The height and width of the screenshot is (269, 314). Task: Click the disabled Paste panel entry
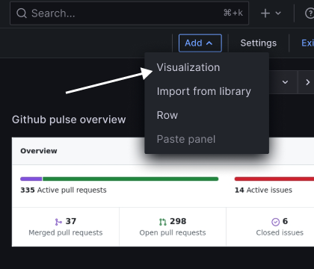pyautogui.click(x=186, y=139)
